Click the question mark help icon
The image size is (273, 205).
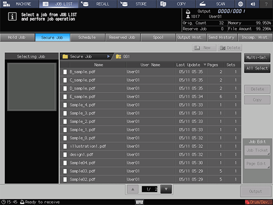(266, 4)
